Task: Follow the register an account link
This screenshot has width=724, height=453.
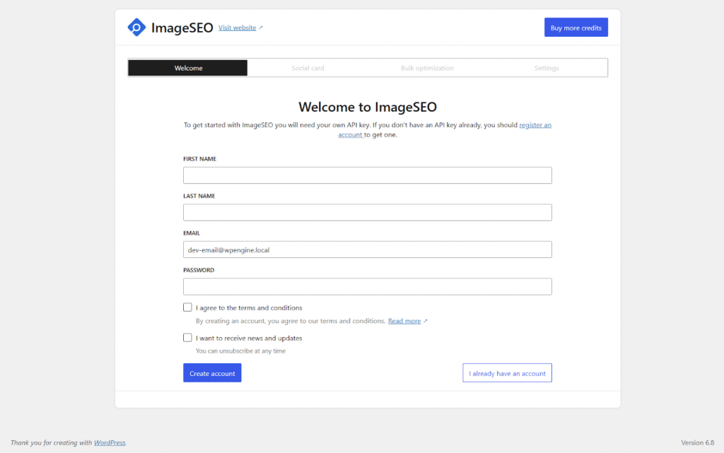Action: click(535, 125)
